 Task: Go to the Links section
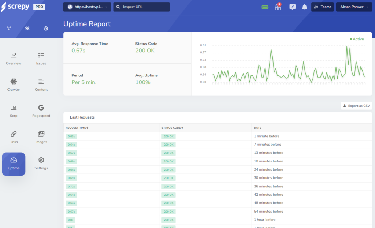(14, 137)
